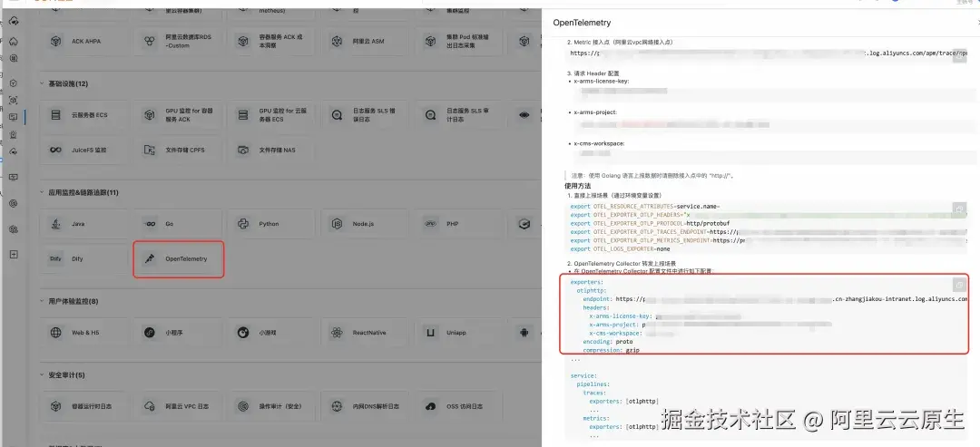Copy the Metric endpoint URL
Image resolution: width=980 pixels, height=447 pixels.
coord(960,57)
